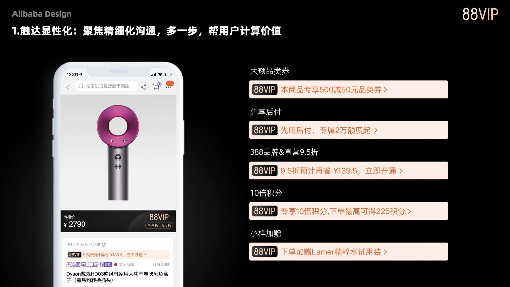Expand the 10倍积分 225积分 banner arrow
The height and width of the screenshot is (287, 510).
click(410, 211)
